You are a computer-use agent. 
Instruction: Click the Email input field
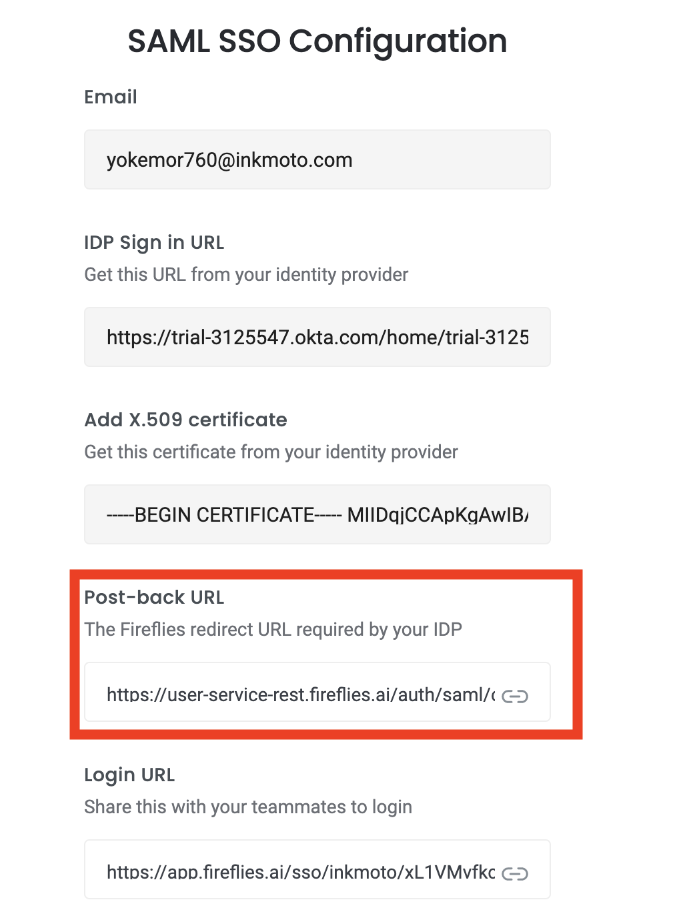pos(317,160)
